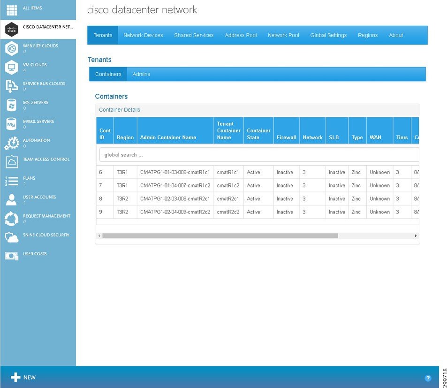
Task: Click the horizontal scrollbar thumb
Action: pyautogui.click(x=220, y=236)
